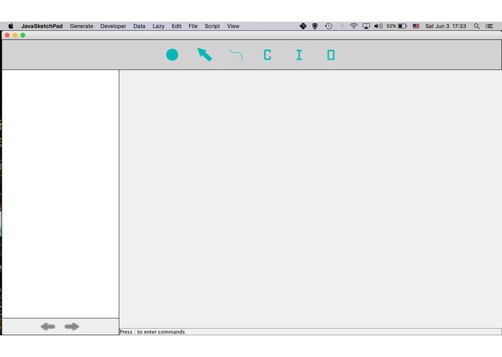
Task: Click the volume speaker icon
Action: pos(378,26)
